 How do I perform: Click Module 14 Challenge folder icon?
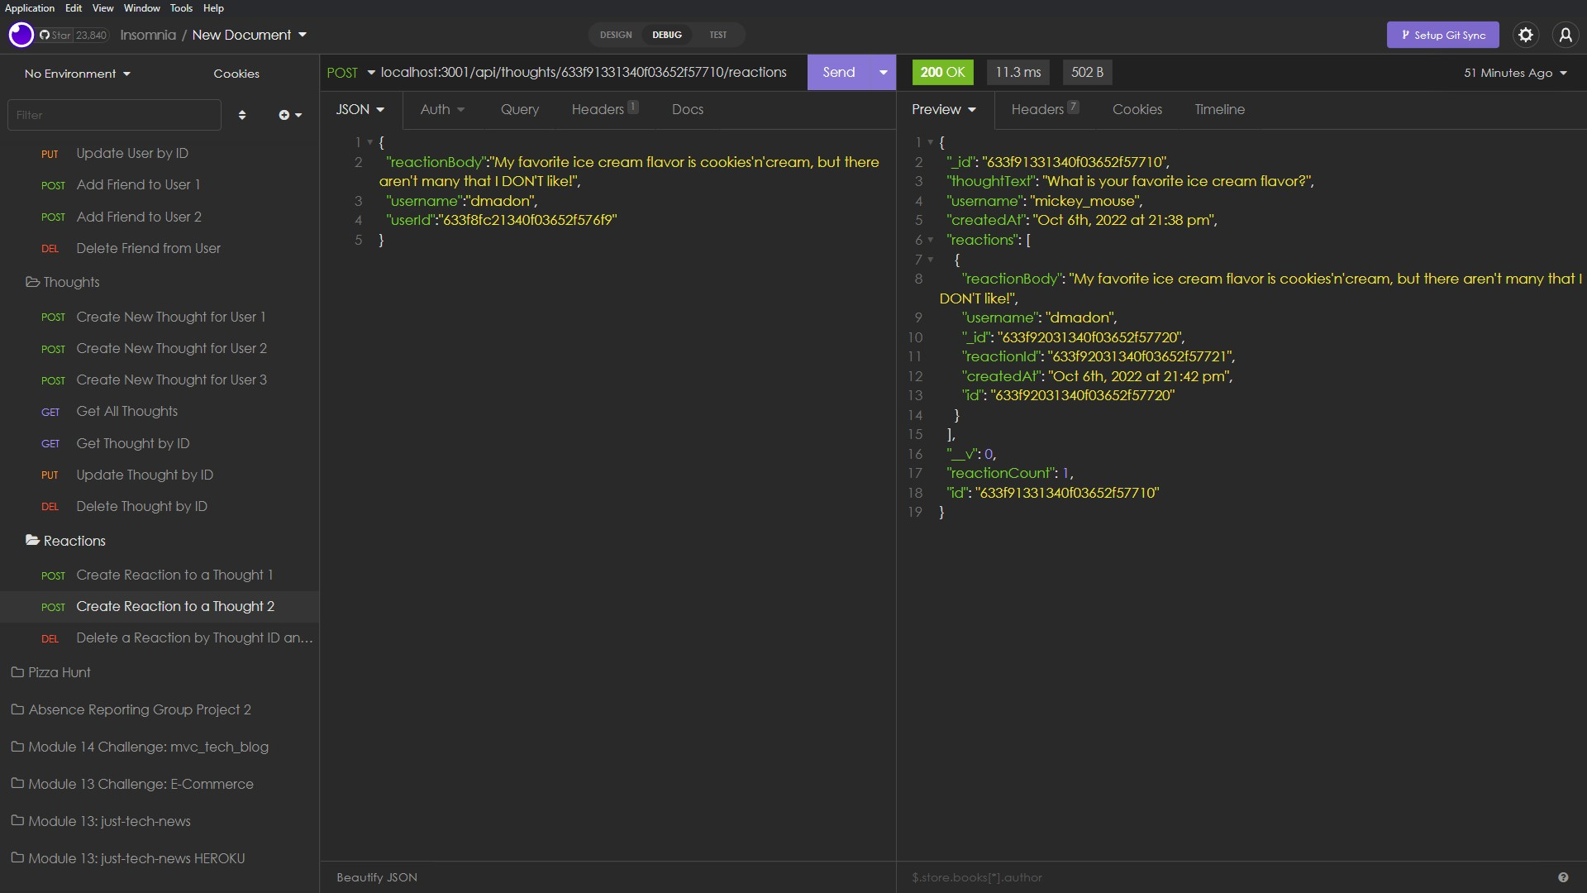pos(17,747)
